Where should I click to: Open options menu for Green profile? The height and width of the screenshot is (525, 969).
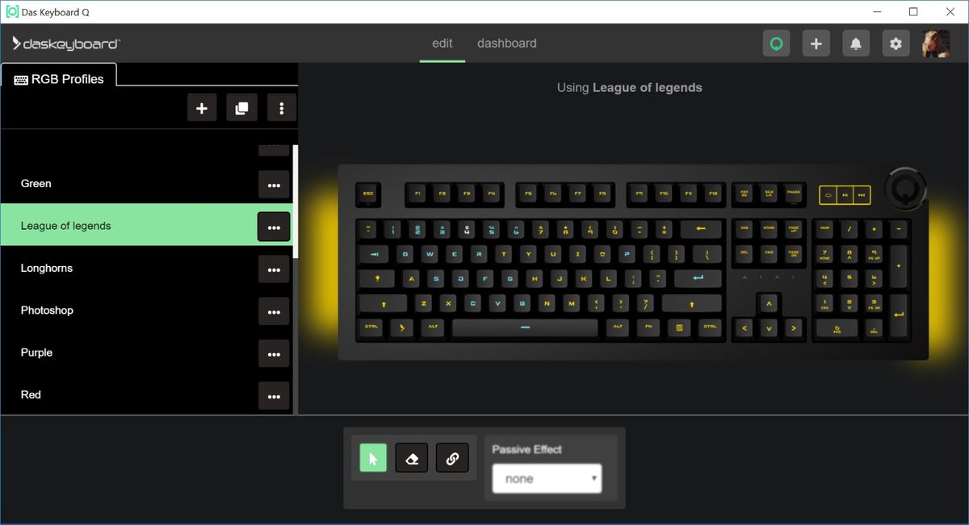pos(274,184)
